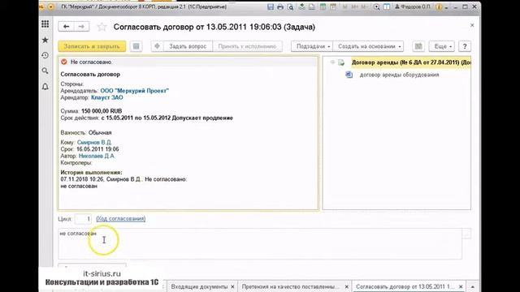520x292 pixels.
Task: Open the Создать на основании dropdown
Action: coord(368,46)
